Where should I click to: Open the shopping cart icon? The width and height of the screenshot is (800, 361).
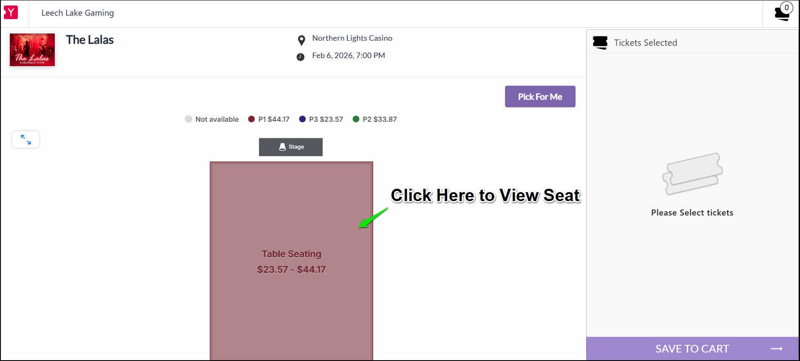(x=782, y=13)
